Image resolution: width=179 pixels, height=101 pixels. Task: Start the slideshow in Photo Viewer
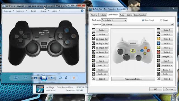click(x=44, y=78)
